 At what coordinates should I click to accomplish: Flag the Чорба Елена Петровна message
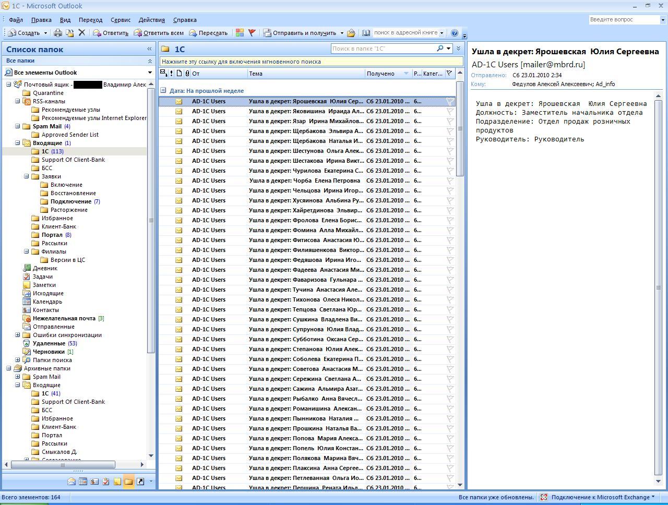pos(450,181)
